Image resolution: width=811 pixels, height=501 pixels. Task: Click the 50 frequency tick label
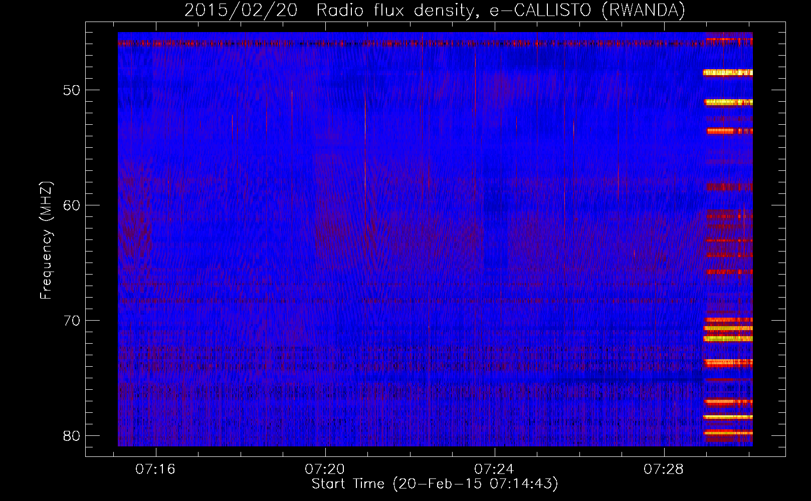(72, 90)
